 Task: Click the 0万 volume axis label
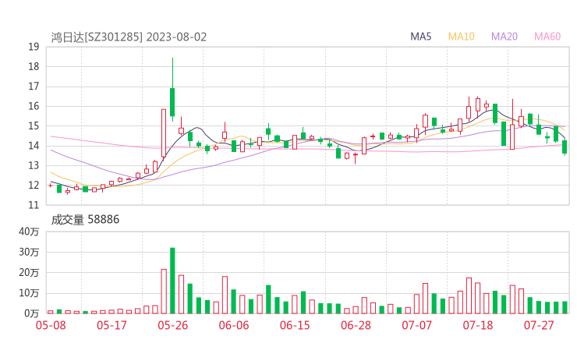[32, 313]
